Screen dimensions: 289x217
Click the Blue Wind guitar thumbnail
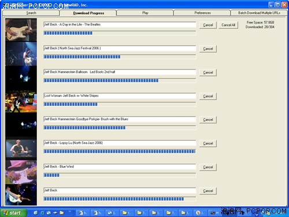[21, 172]
